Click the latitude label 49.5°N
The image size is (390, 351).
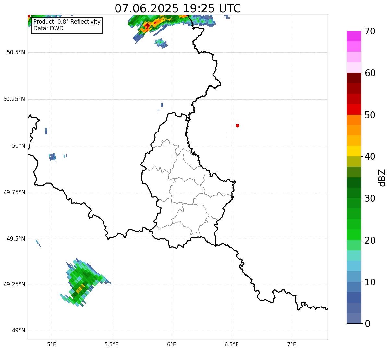(x=16, y=239)
